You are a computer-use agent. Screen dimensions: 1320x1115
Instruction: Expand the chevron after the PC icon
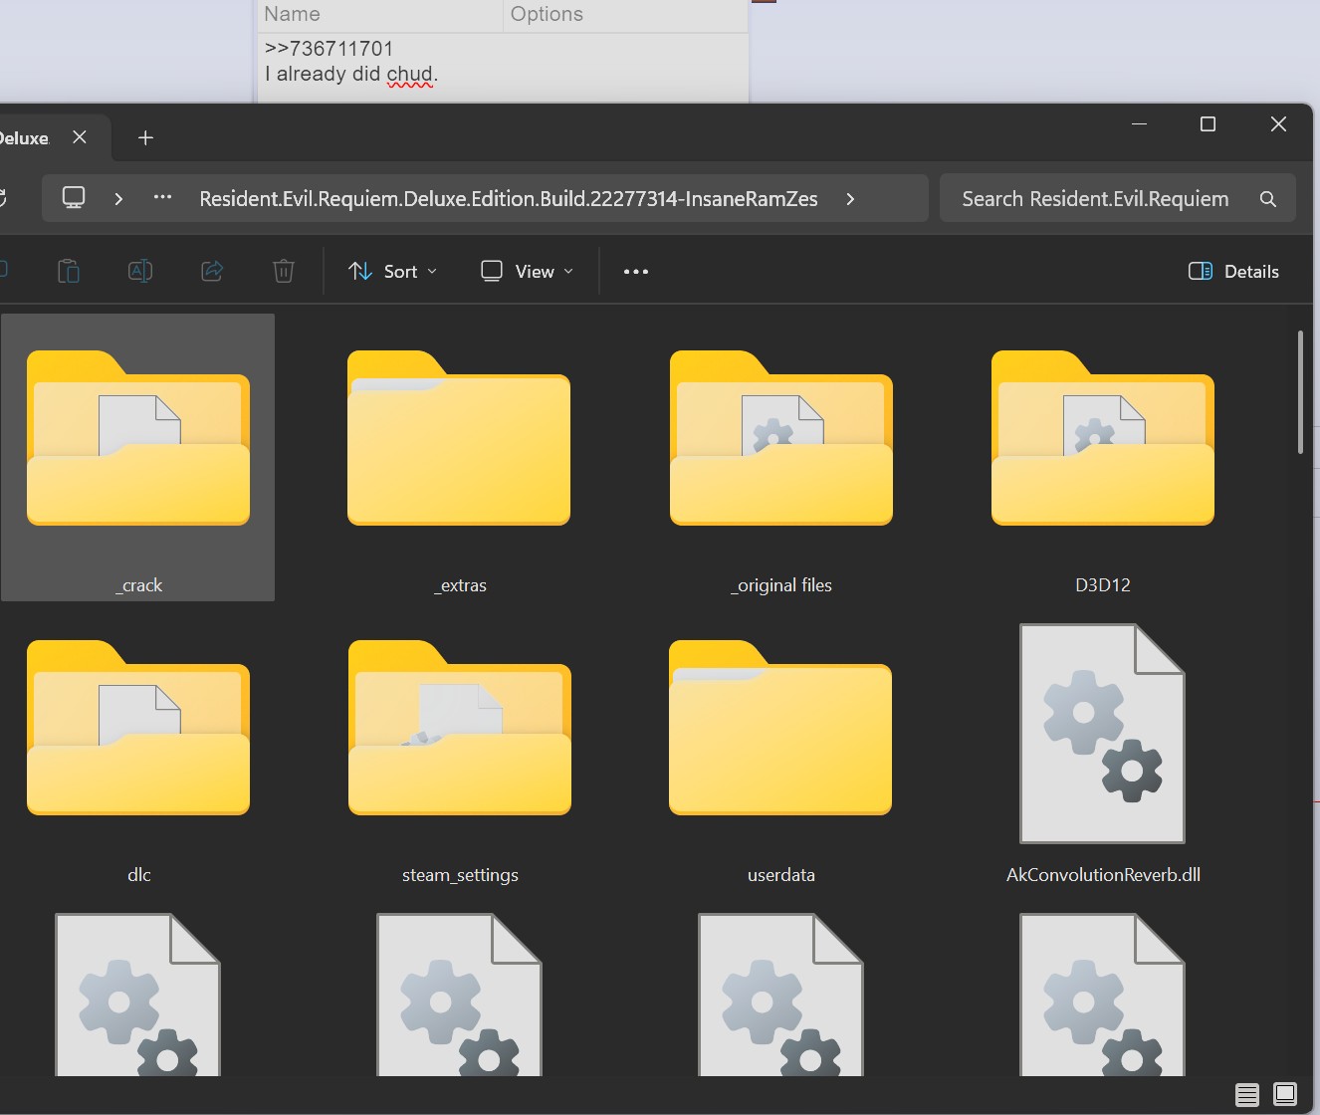(118, 199)
